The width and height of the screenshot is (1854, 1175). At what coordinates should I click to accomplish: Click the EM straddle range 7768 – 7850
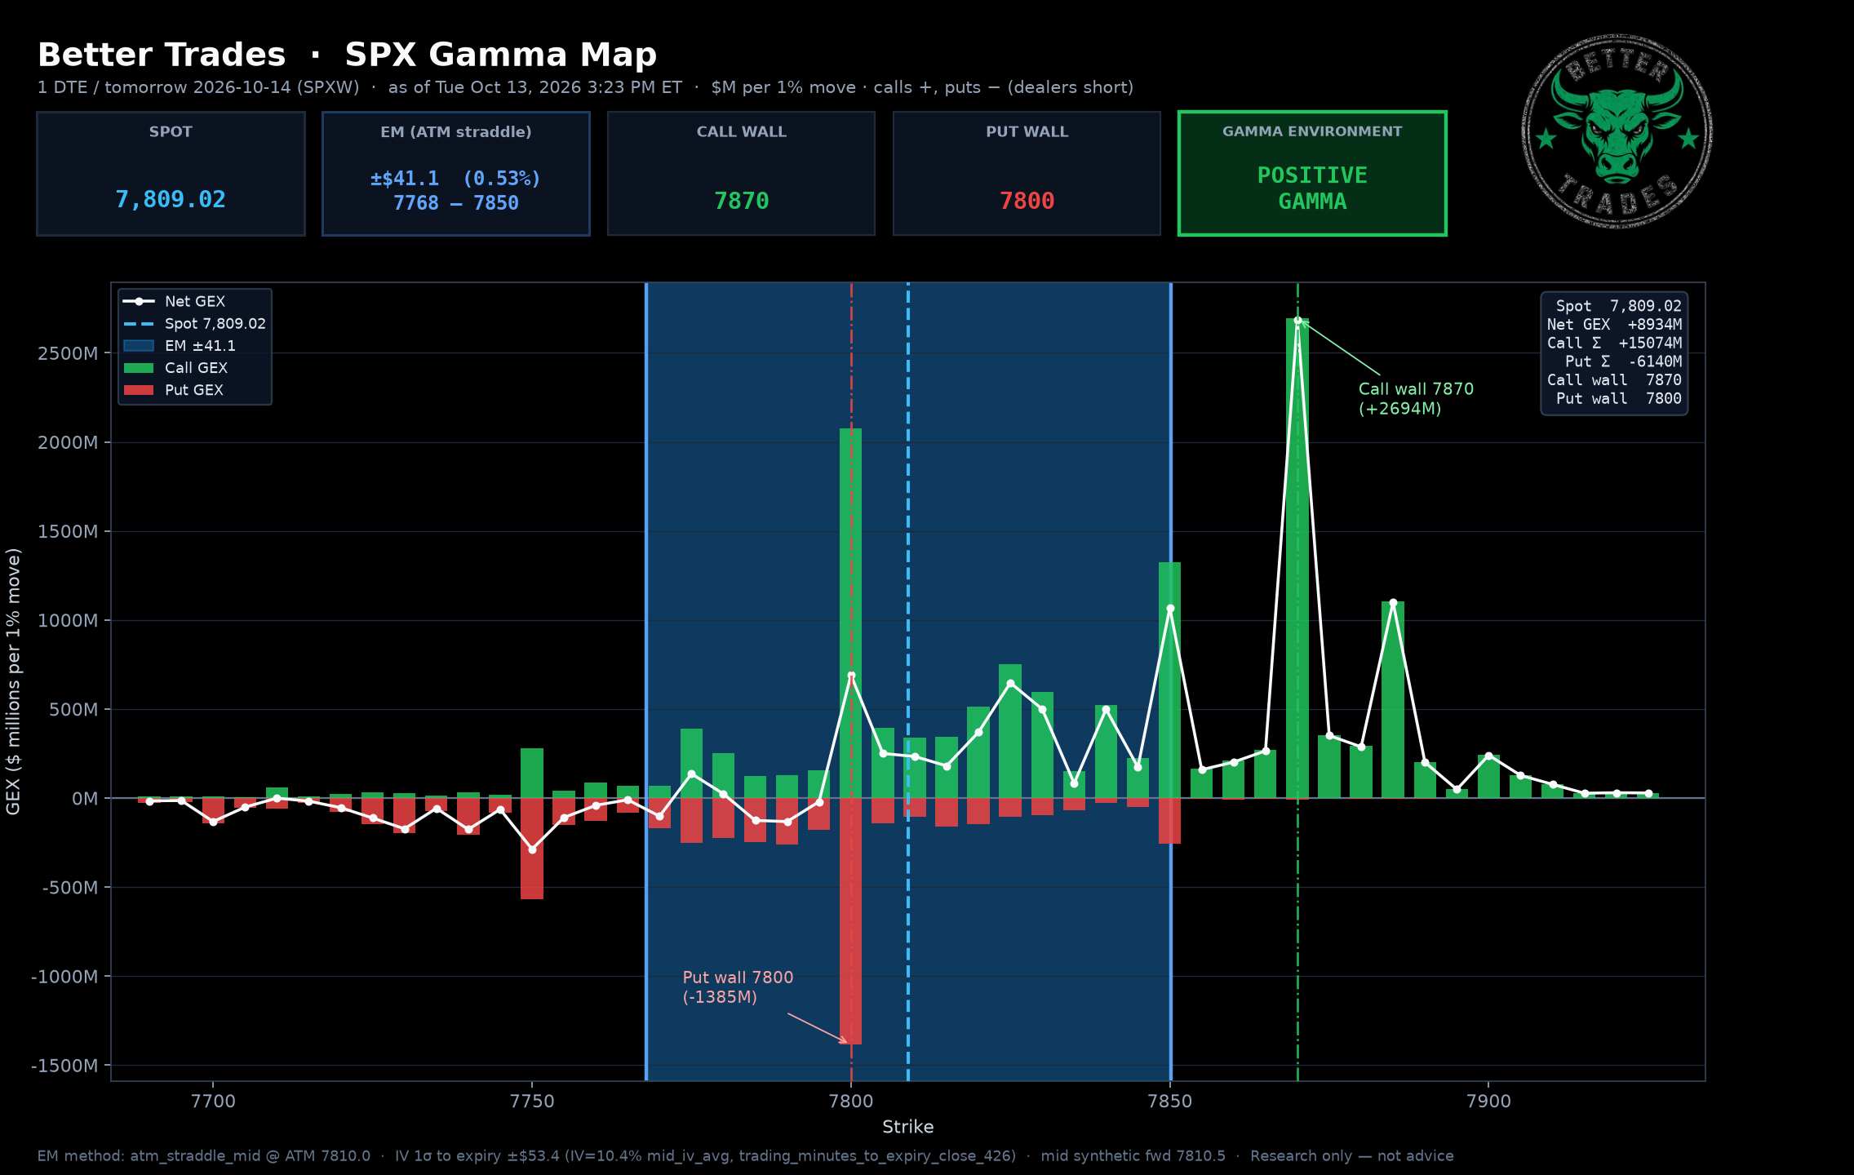(456, 203)
